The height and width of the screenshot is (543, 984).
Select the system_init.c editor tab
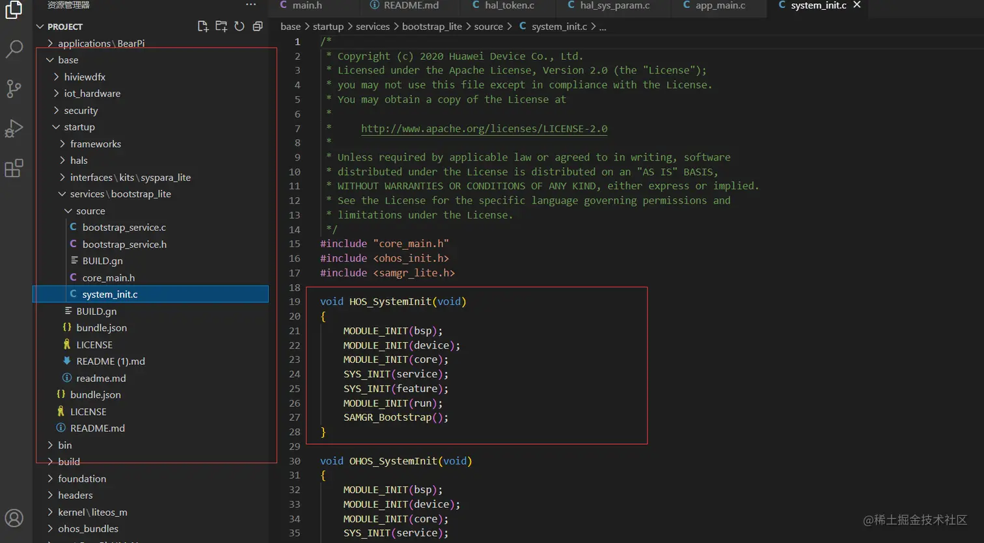(x=819, y=5)
